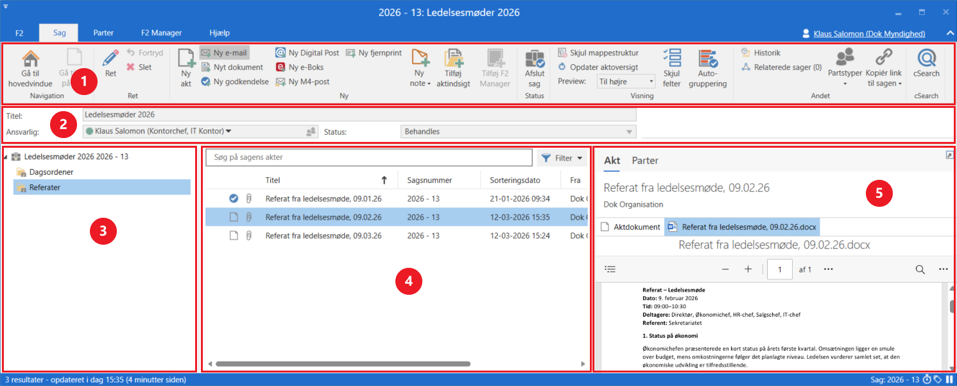Viewport: 957px width, 386px height.
Task: Click Opdater aktoversigt
Action: pos(598,67)
